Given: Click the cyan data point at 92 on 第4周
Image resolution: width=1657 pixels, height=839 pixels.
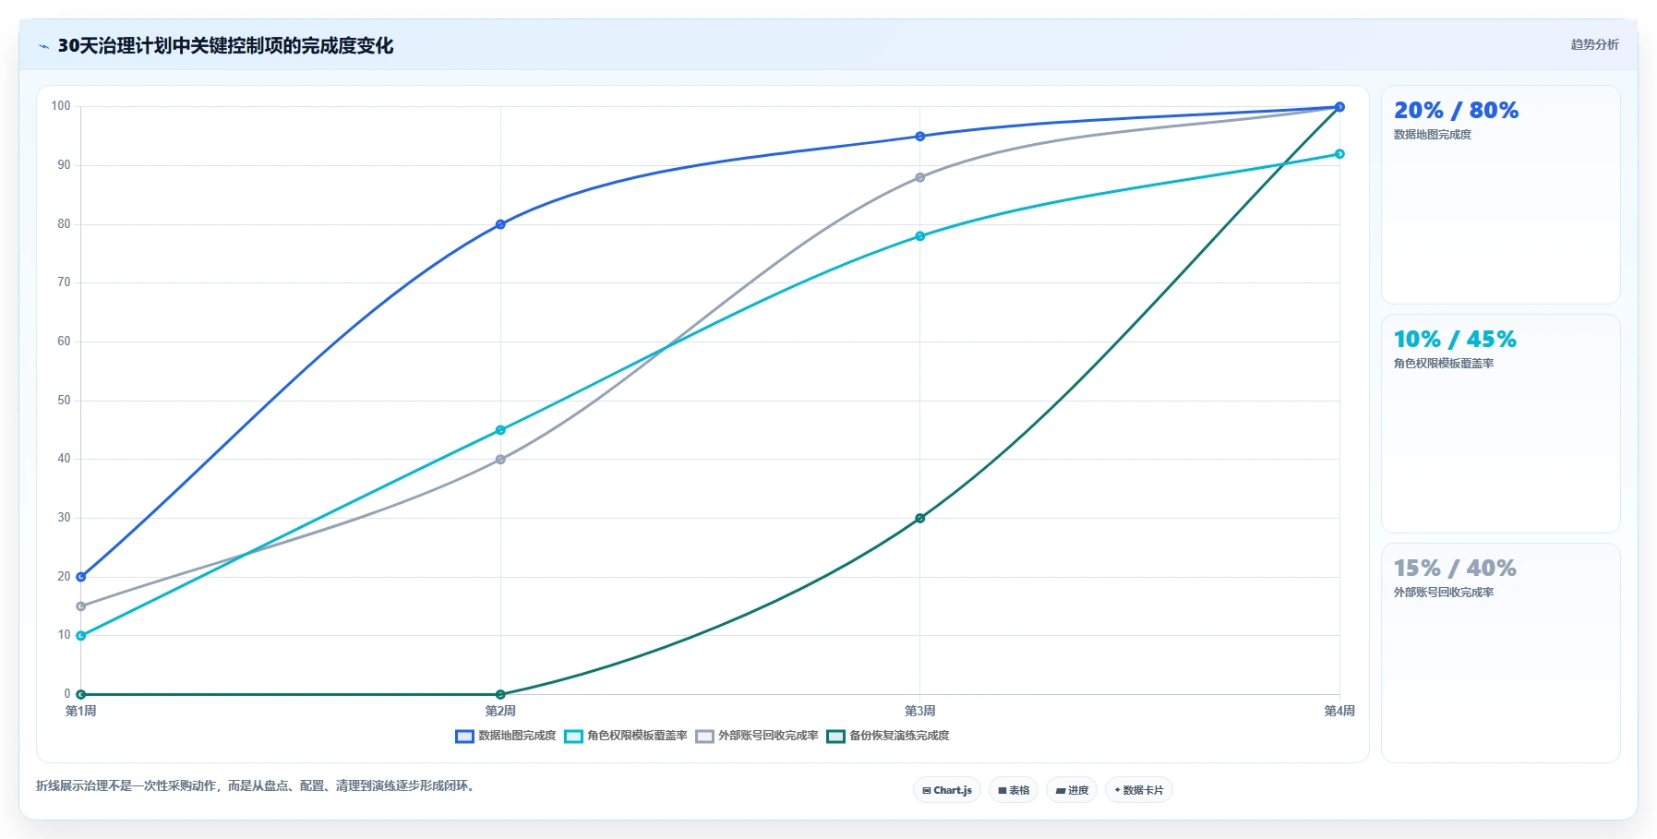Looking at the screenshot, I should pos(1339,154).
